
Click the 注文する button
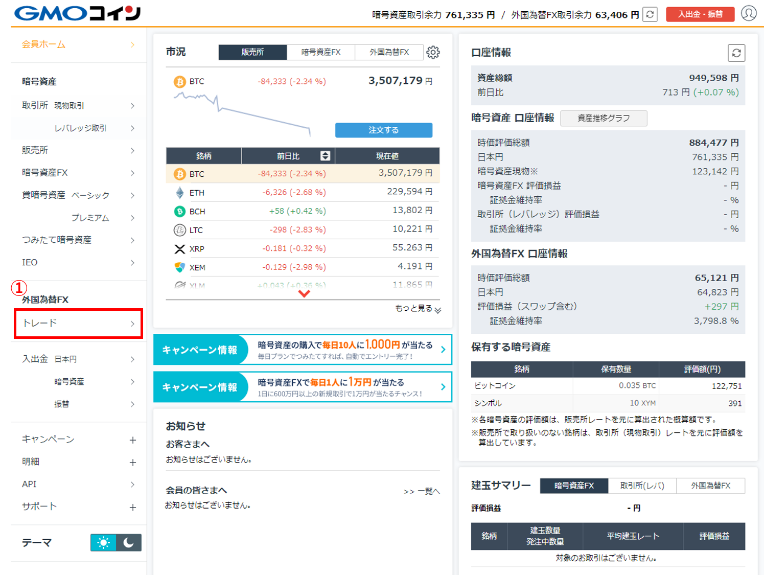click(383, 130)
